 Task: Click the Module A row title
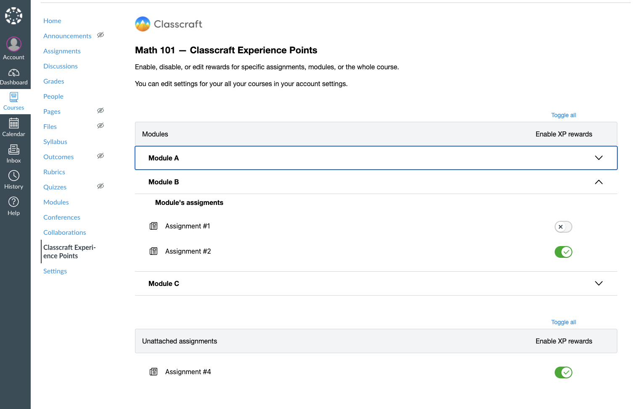click(164, 158)
